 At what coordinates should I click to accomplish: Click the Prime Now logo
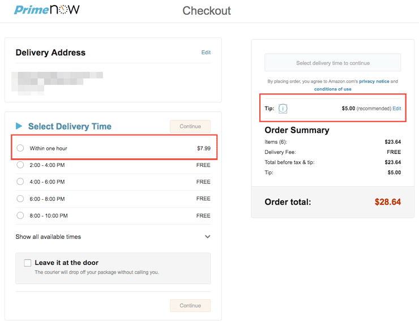[47, 10]
